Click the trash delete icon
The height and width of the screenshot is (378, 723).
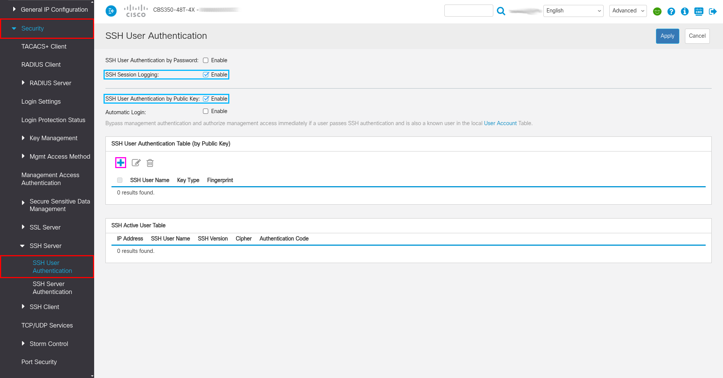pyautogui.click(x=150, y=163)
